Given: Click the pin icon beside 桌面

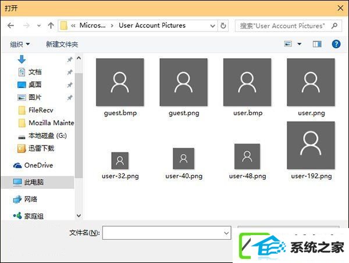Looking at the screenshot, I should [70, 85].
